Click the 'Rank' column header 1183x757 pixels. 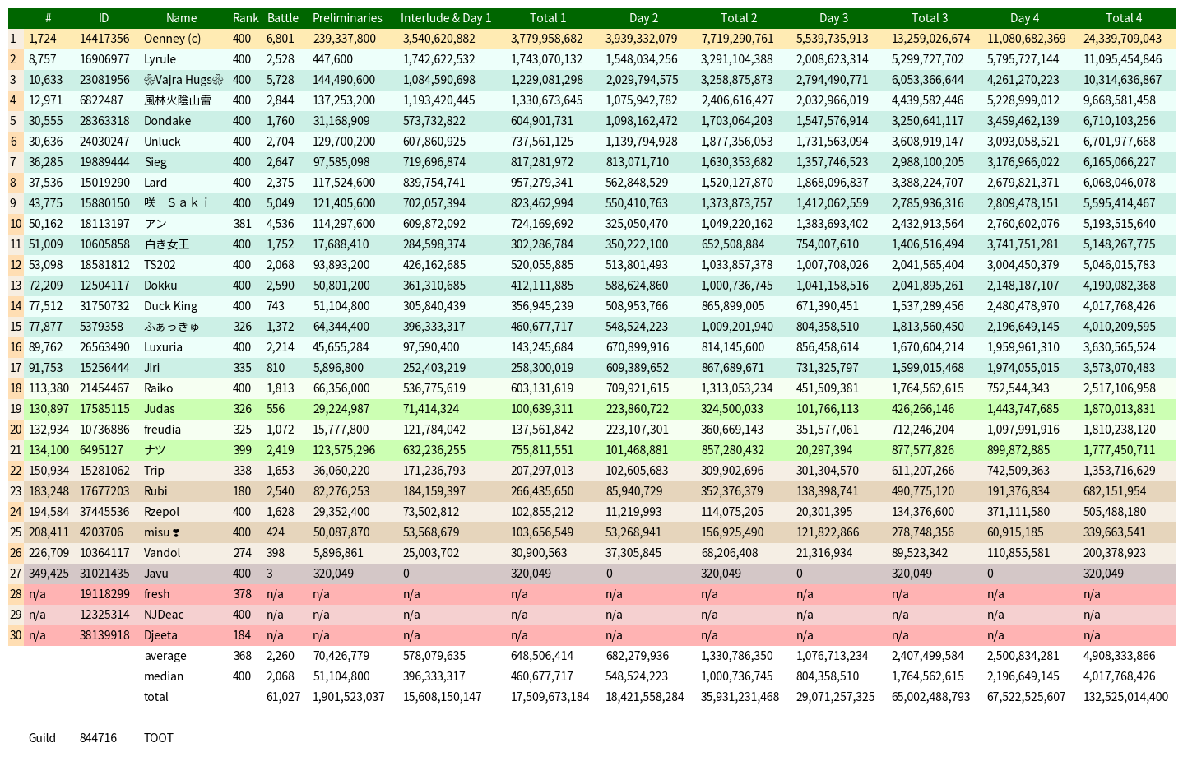(246, 18)
